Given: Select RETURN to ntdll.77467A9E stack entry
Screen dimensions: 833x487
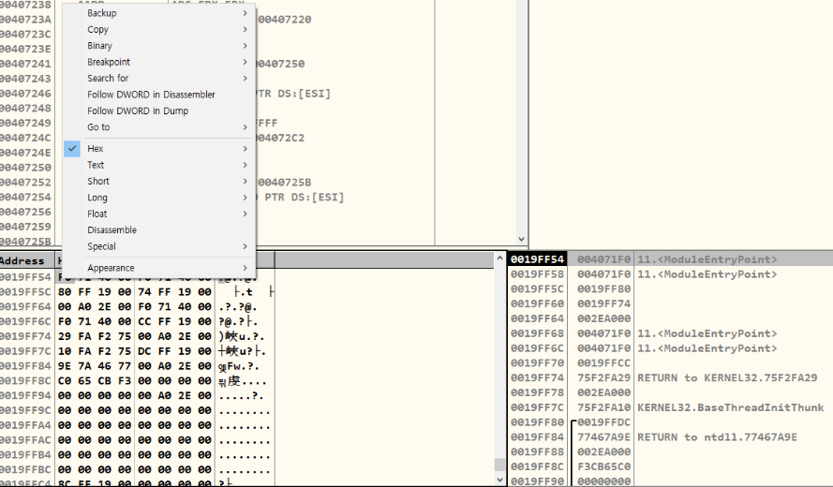Looking at the screenshot, I should click(x=717, y=437).
